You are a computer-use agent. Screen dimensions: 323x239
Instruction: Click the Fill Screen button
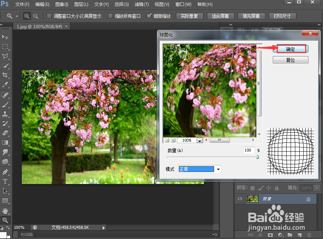click(x=252, y=16)
